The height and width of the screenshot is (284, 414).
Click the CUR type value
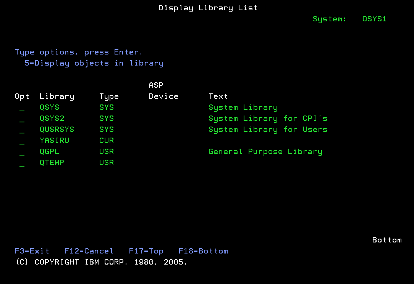click(107, 141)
